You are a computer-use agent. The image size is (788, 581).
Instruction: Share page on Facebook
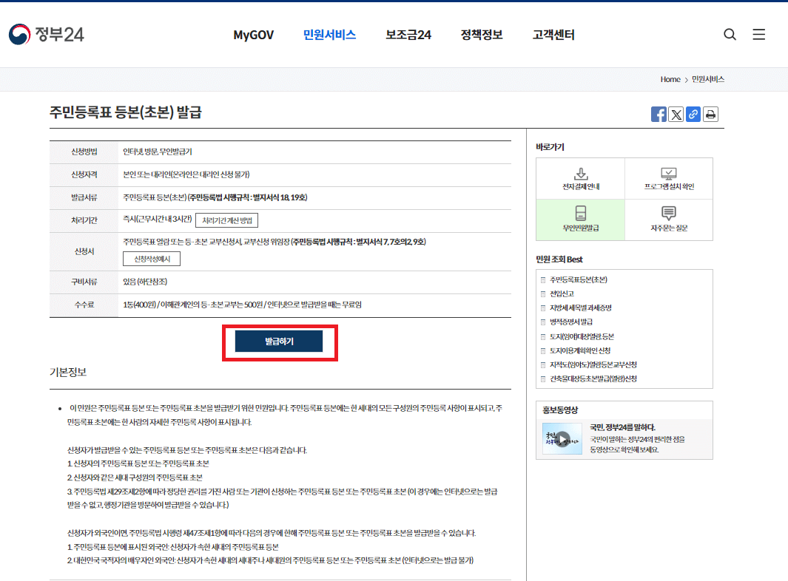pyautogui.click(x=659, y=114)
